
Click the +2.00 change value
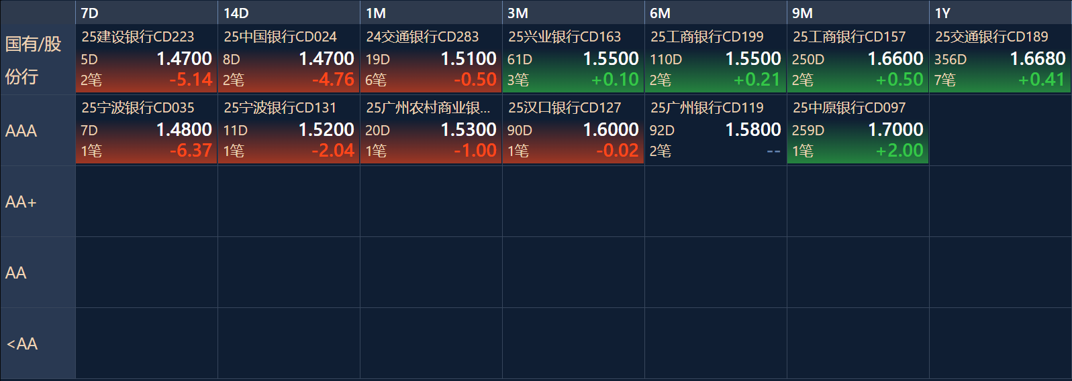(899, 151)
